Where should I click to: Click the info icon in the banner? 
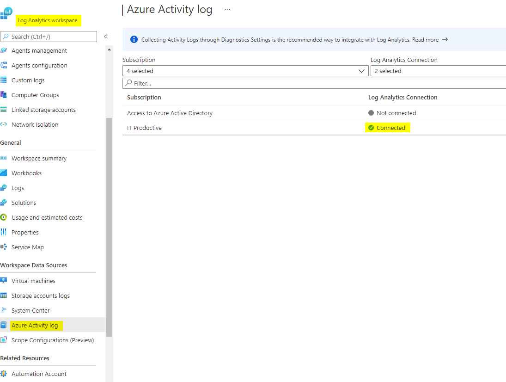pos(134,39)
